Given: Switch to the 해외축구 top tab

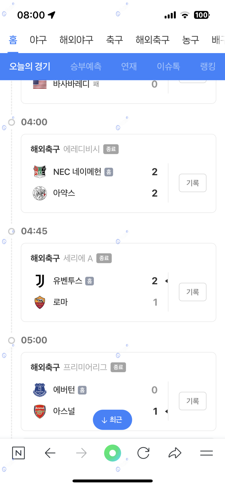Looking at the screenshot, I should coord(153,40).
